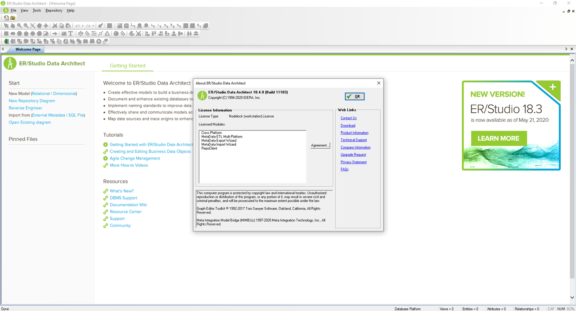Click the Reverse Engineer link

click(25, 108)
